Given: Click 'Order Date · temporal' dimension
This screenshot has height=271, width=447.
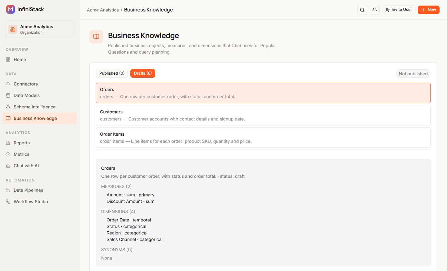Looking at the screenshot, I should (x=129, y=220).
